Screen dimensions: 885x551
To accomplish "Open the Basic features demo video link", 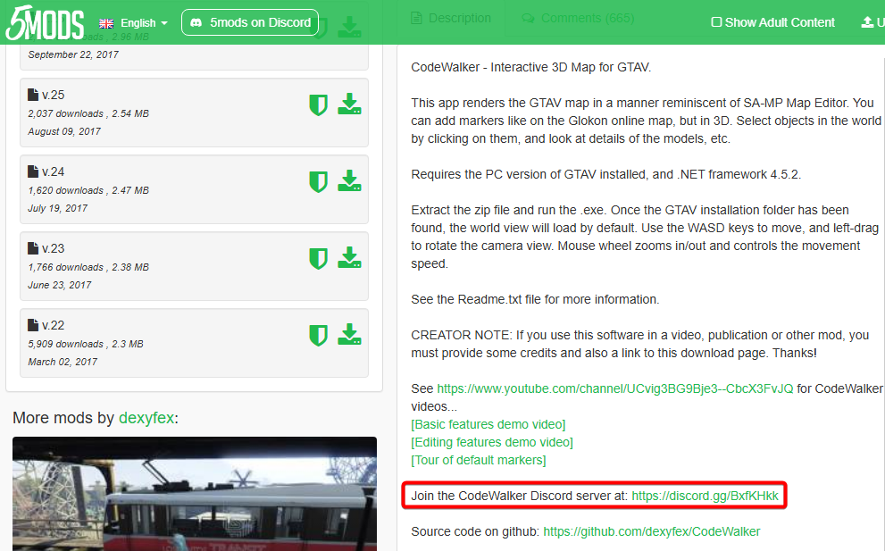I will coord(488,424).
